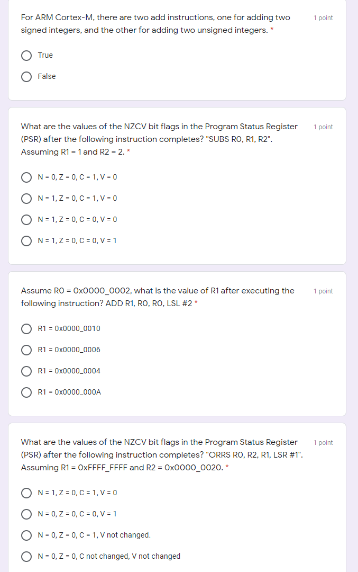Select R1 = 0x0000_0006 answer
The image size is (358, 572).
[26, 350]
